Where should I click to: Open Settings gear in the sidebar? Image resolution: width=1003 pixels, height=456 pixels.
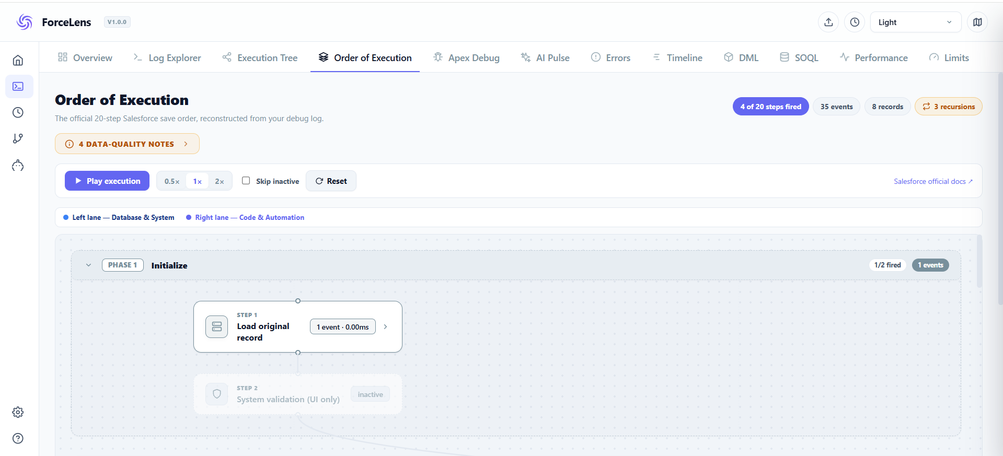pos(18,412)
